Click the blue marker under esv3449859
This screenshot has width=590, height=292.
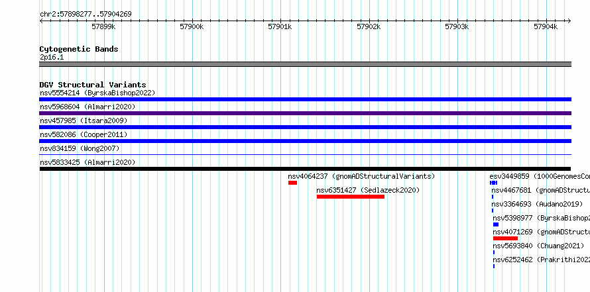pyautogui.click(x=493, y=183)
